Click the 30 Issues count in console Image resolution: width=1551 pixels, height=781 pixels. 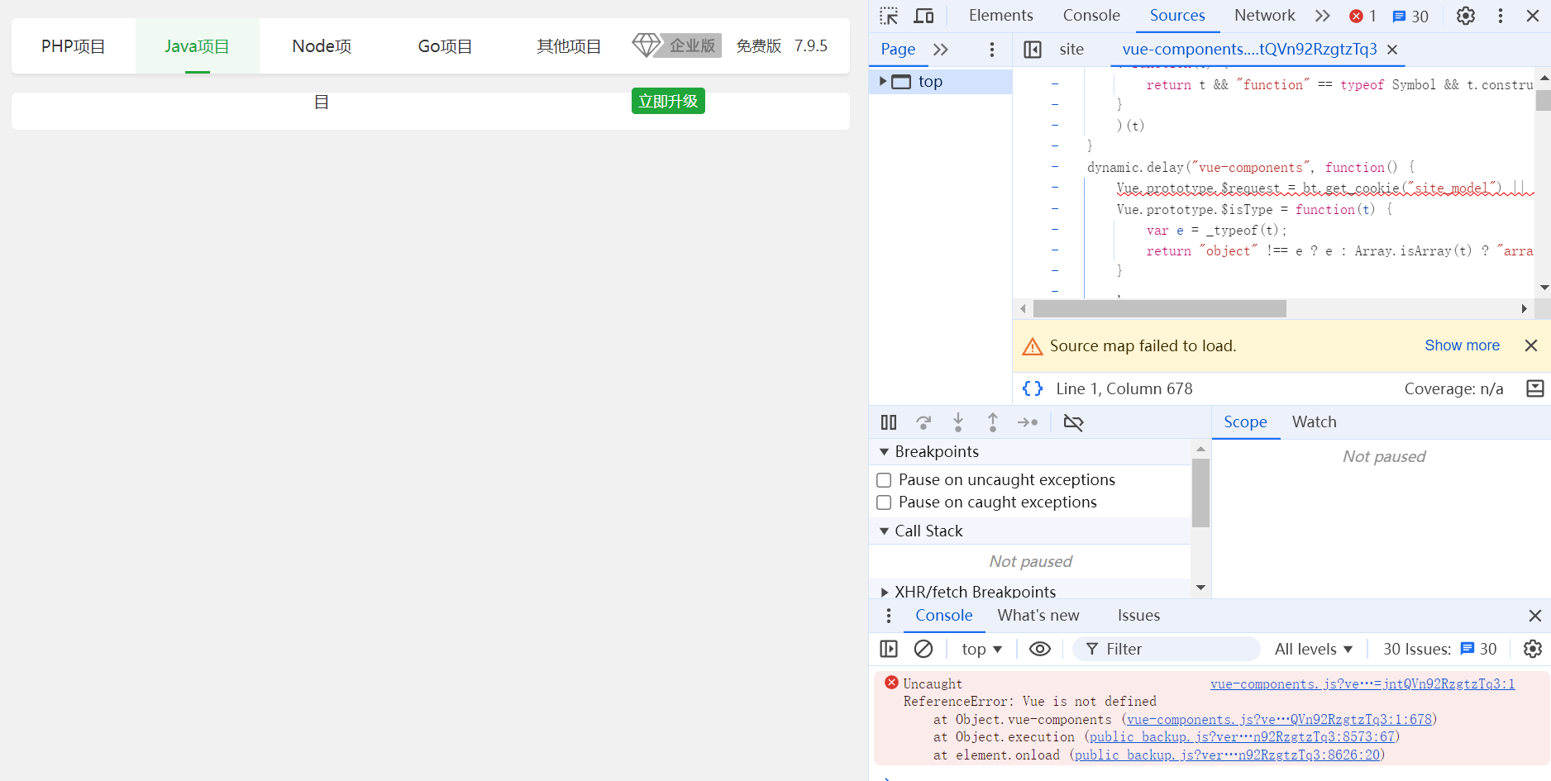[1439, 650]
